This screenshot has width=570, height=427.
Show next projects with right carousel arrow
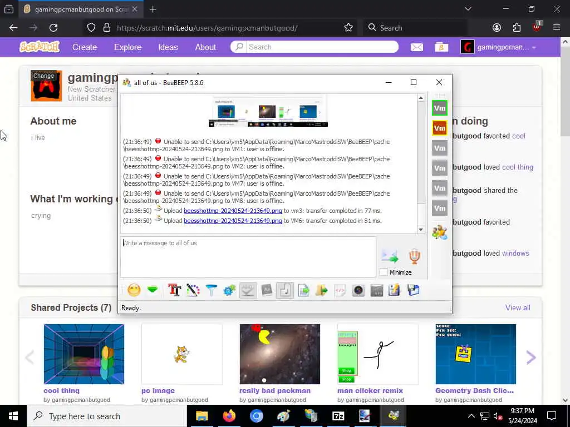click(531, 358)
